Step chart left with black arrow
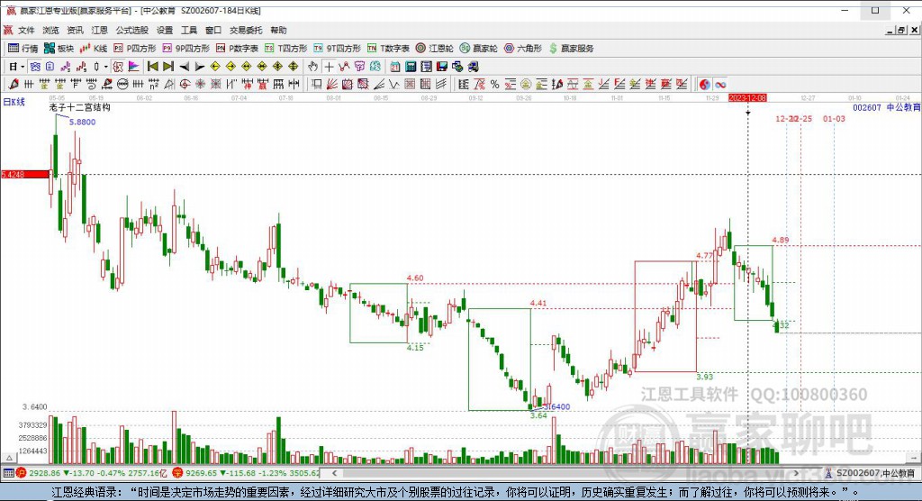The width and height of the screenshot is (922, 501). [184, 67]
